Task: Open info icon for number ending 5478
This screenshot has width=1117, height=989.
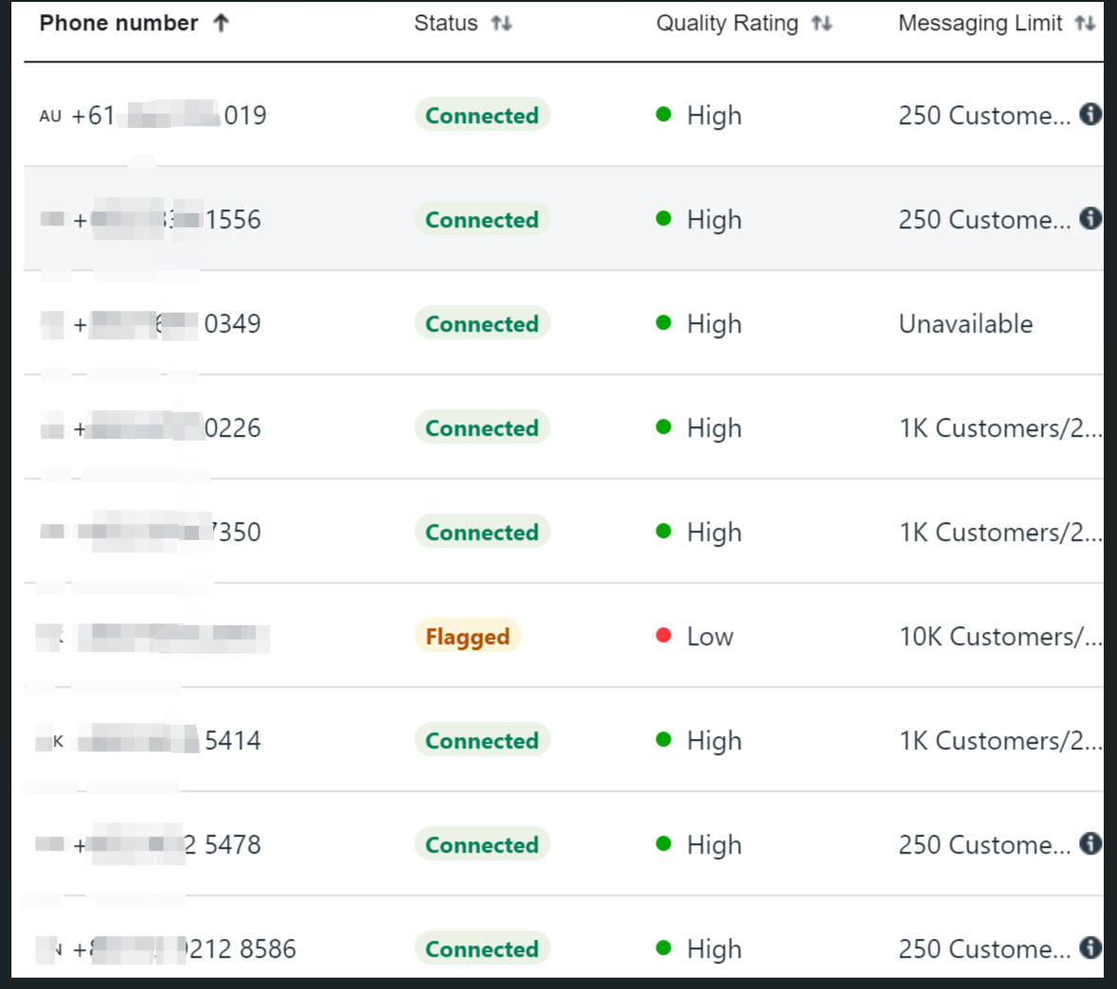Action: [x=1090, y=844]
